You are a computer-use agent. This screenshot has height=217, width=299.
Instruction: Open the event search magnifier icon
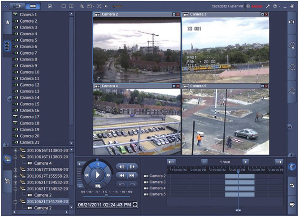coord(291,46)
